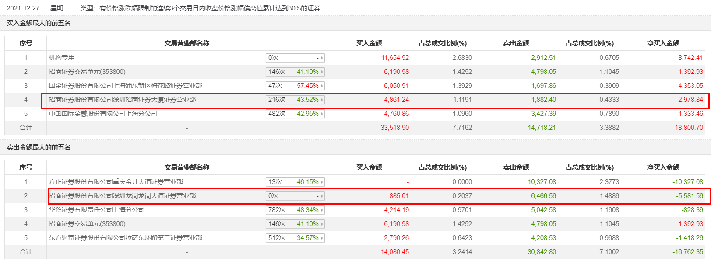Click 交易营业部名称 header in sell table
Screen dimensions: 711x261
click(187, 167)
